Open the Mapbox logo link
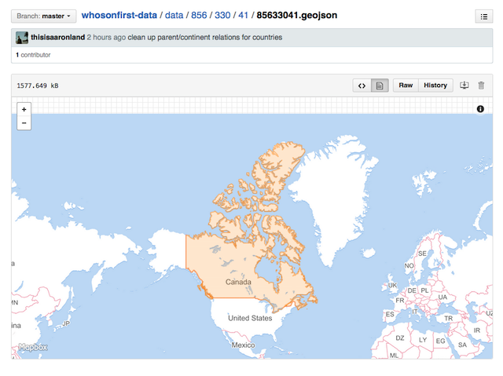Image resolution: width=503 pixels, height=376 pixels. 33,347
